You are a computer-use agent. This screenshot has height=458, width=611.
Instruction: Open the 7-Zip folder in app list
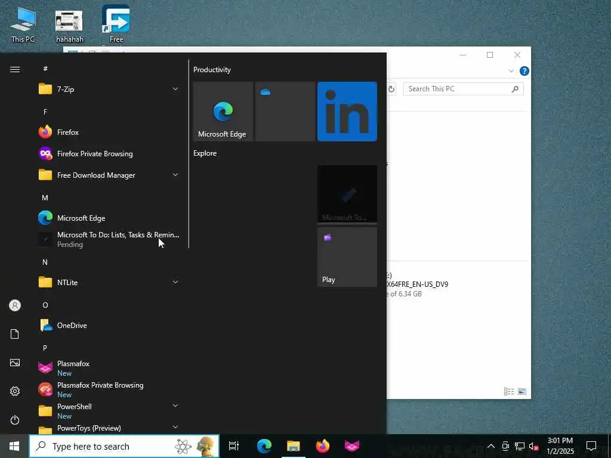coord(109,89)
